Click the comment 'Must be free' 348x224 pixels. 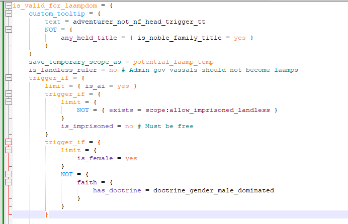tap(165, 126)
